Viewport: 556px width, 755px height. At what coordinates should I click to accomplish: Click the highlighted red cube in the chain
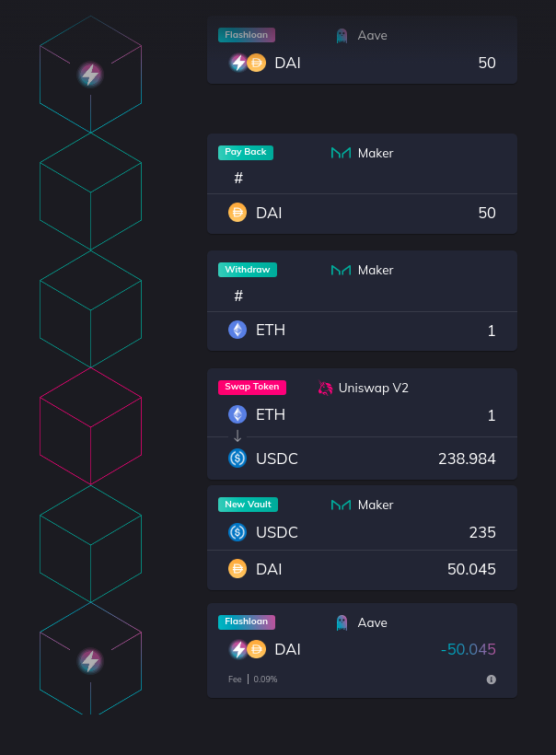[x=90, y=426]
